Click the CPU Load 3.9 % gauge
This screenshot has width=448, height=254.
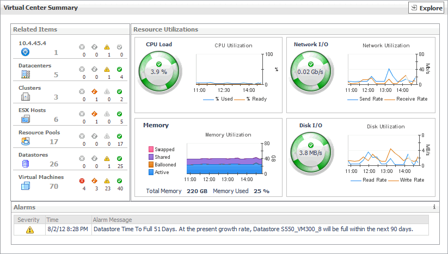click(158, 71)
